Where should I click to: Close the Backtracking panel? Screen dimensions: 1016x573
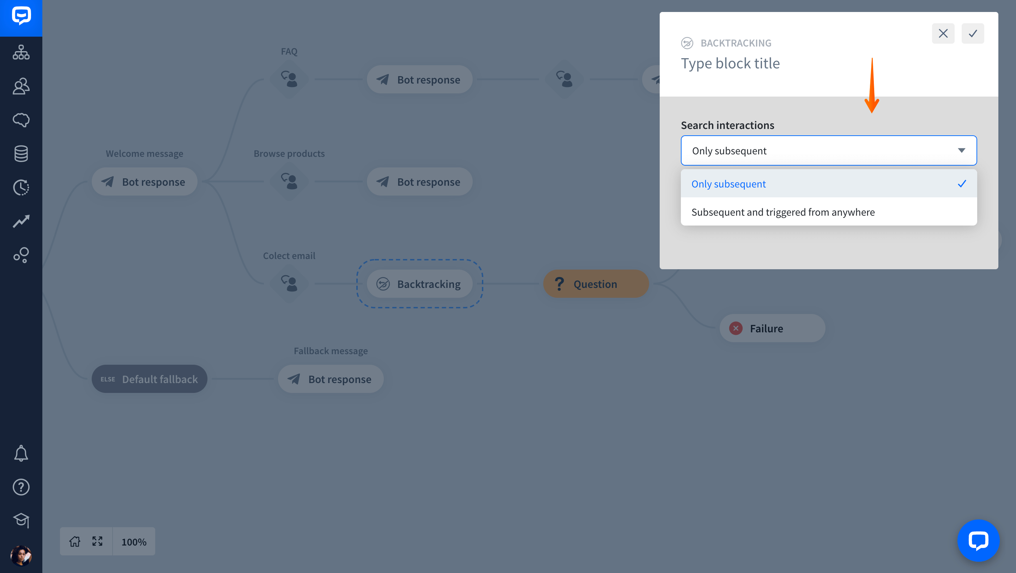[943, 33]
